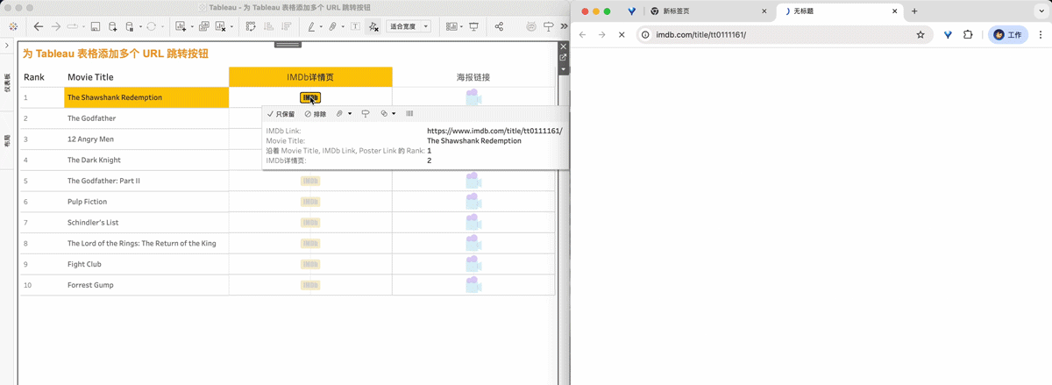Click the highlighted IMDb button in row 1

click(x=310, y=97)
